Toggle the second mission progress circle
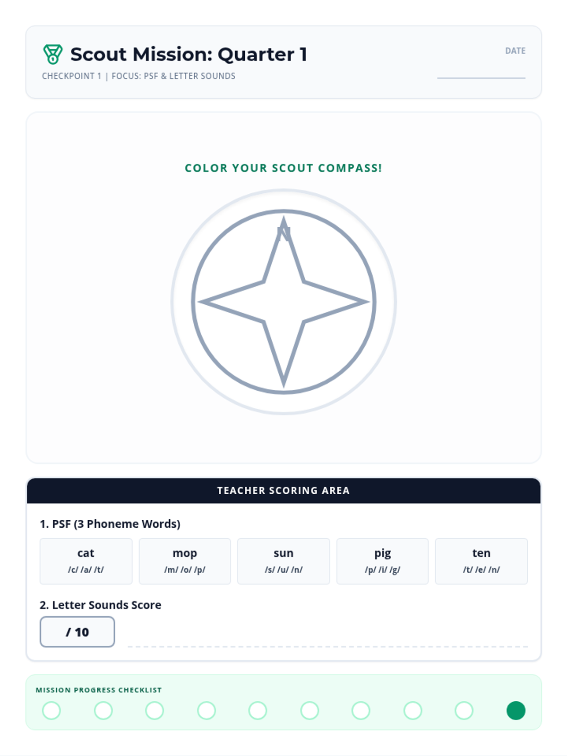The width and height of the screenshot is (567, 756). tap(103, 710)
